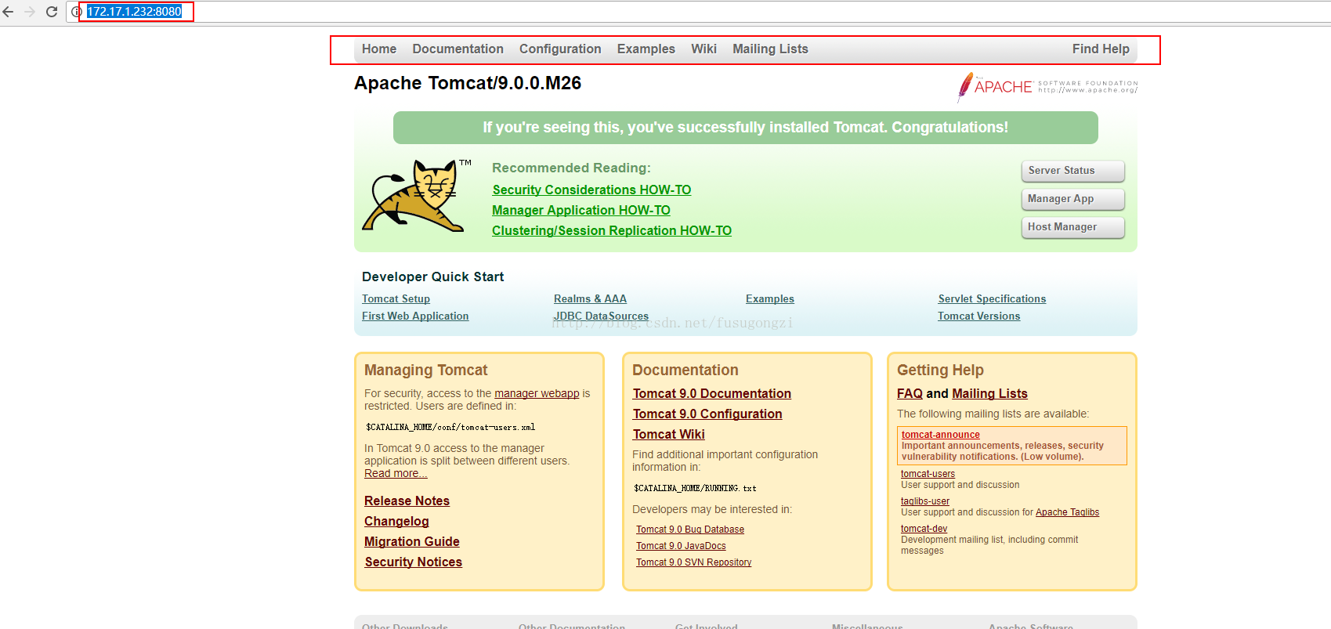Image resolution: width=1331 pixels, height=629 pixels.
Task: Open the tomcat-dev mailing list link
Action: (924, 529)
